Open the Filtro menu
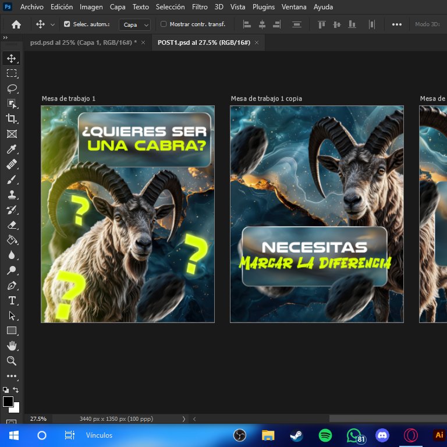Viewport: 447px width, 447px height. pyautogui.click(x=200, y=7)
